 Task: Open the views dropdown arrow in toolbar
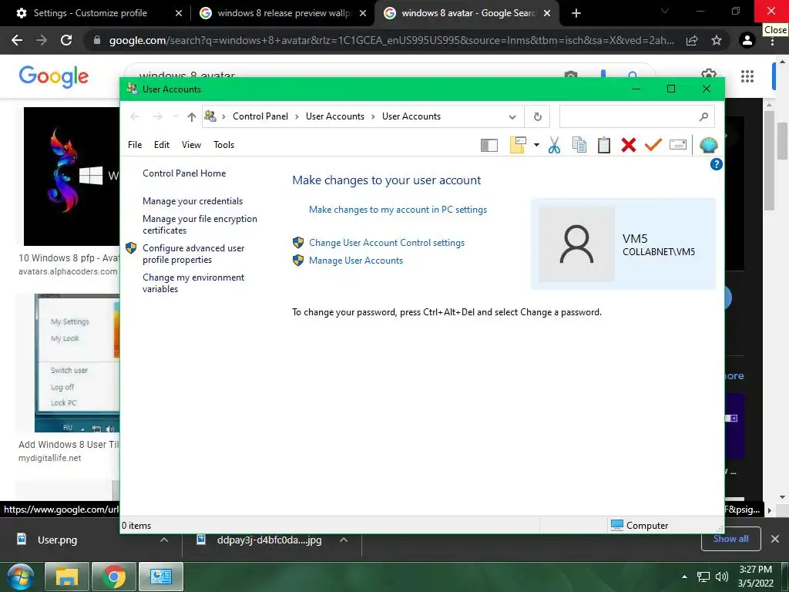pyautogui.click(x=536, y=145)
